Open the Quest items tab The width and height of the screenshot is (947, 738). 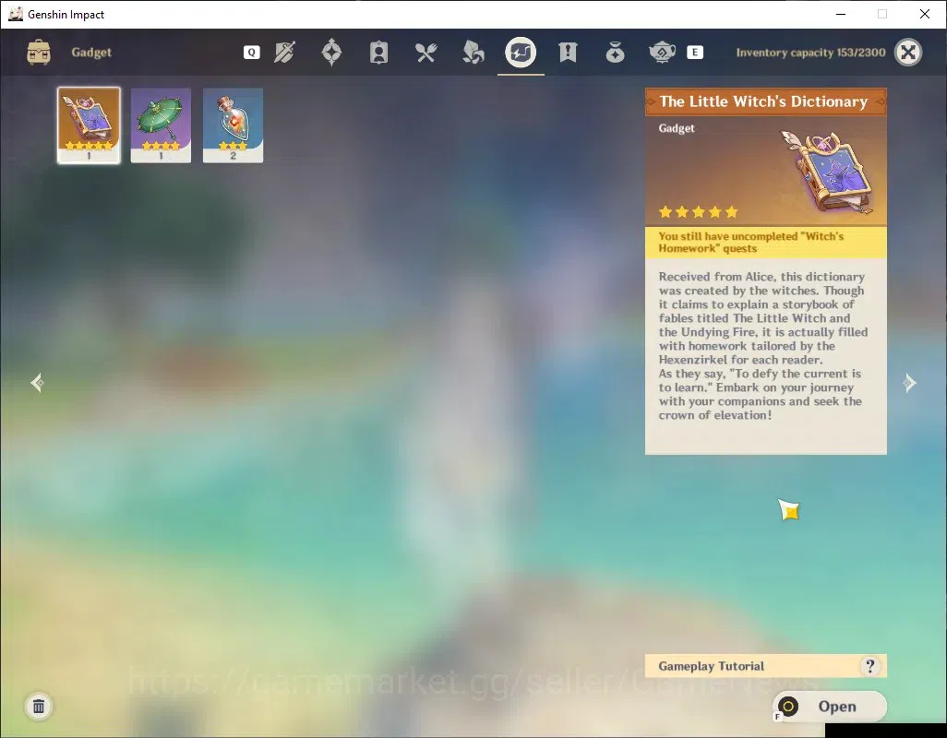568,53
